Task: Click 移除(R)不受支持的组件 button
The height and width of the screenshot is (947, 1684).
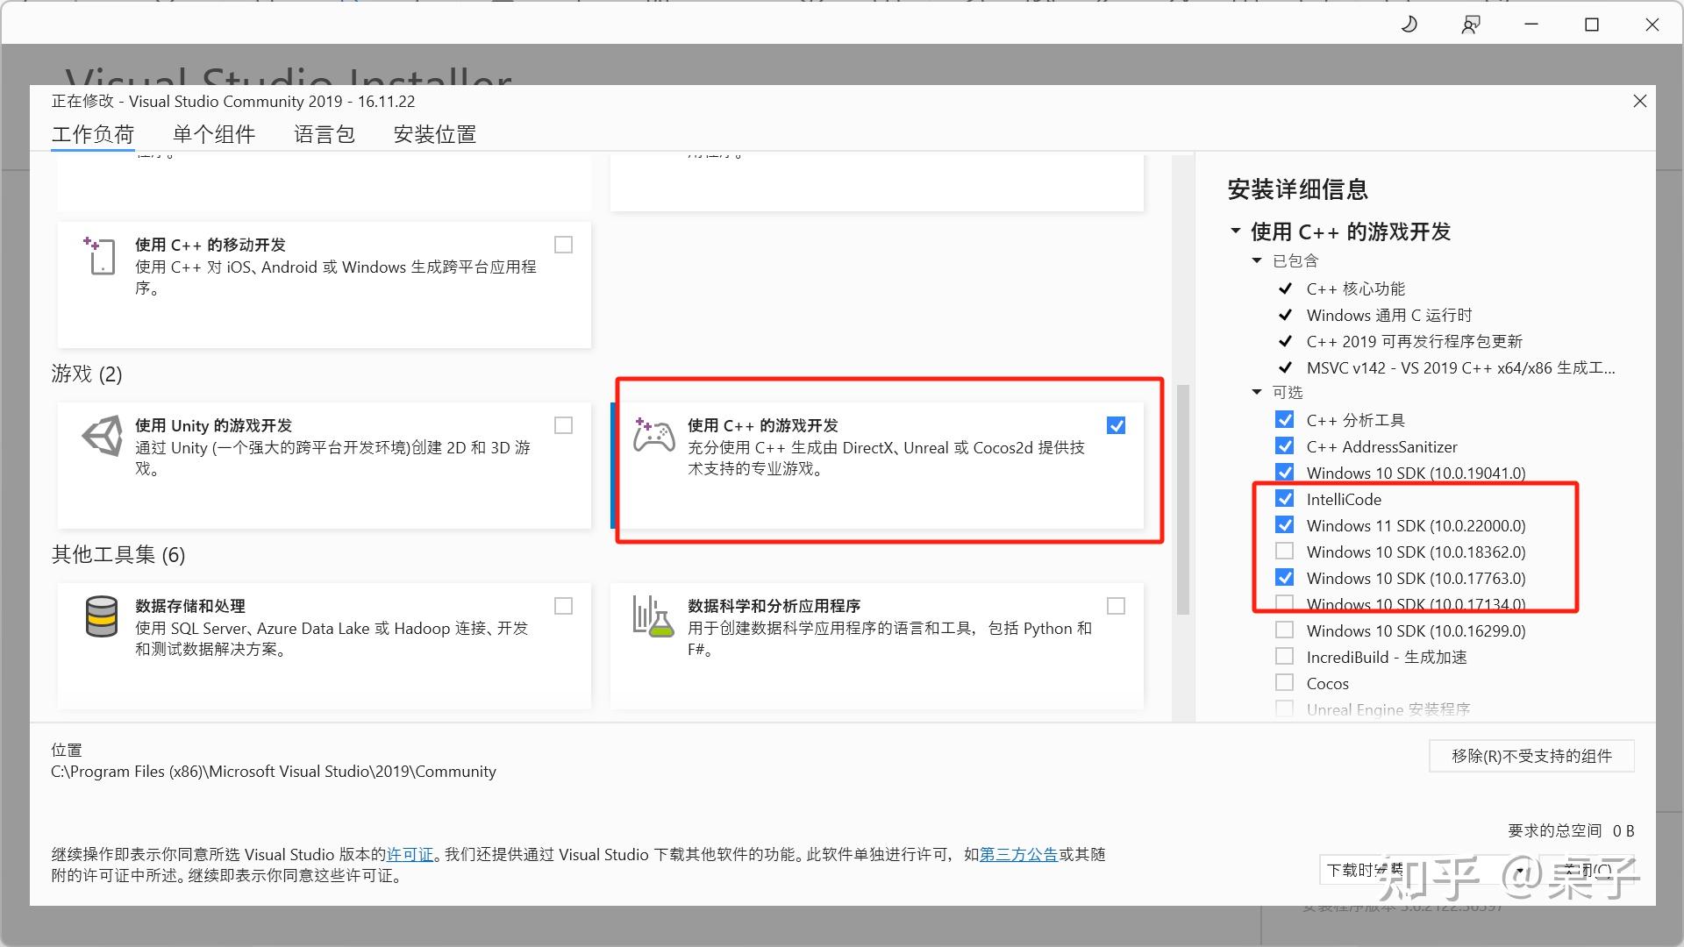Action: tap(1531, 755)
